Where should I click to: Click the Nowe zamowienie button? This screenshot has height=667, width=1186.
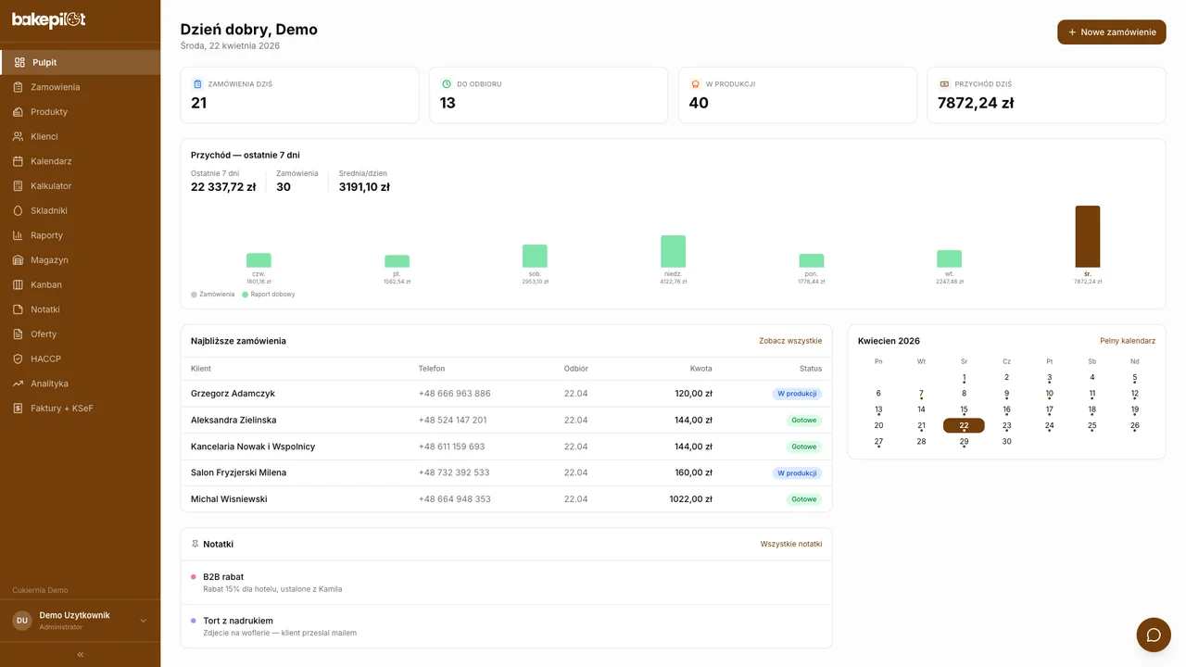pos(1111,32)
